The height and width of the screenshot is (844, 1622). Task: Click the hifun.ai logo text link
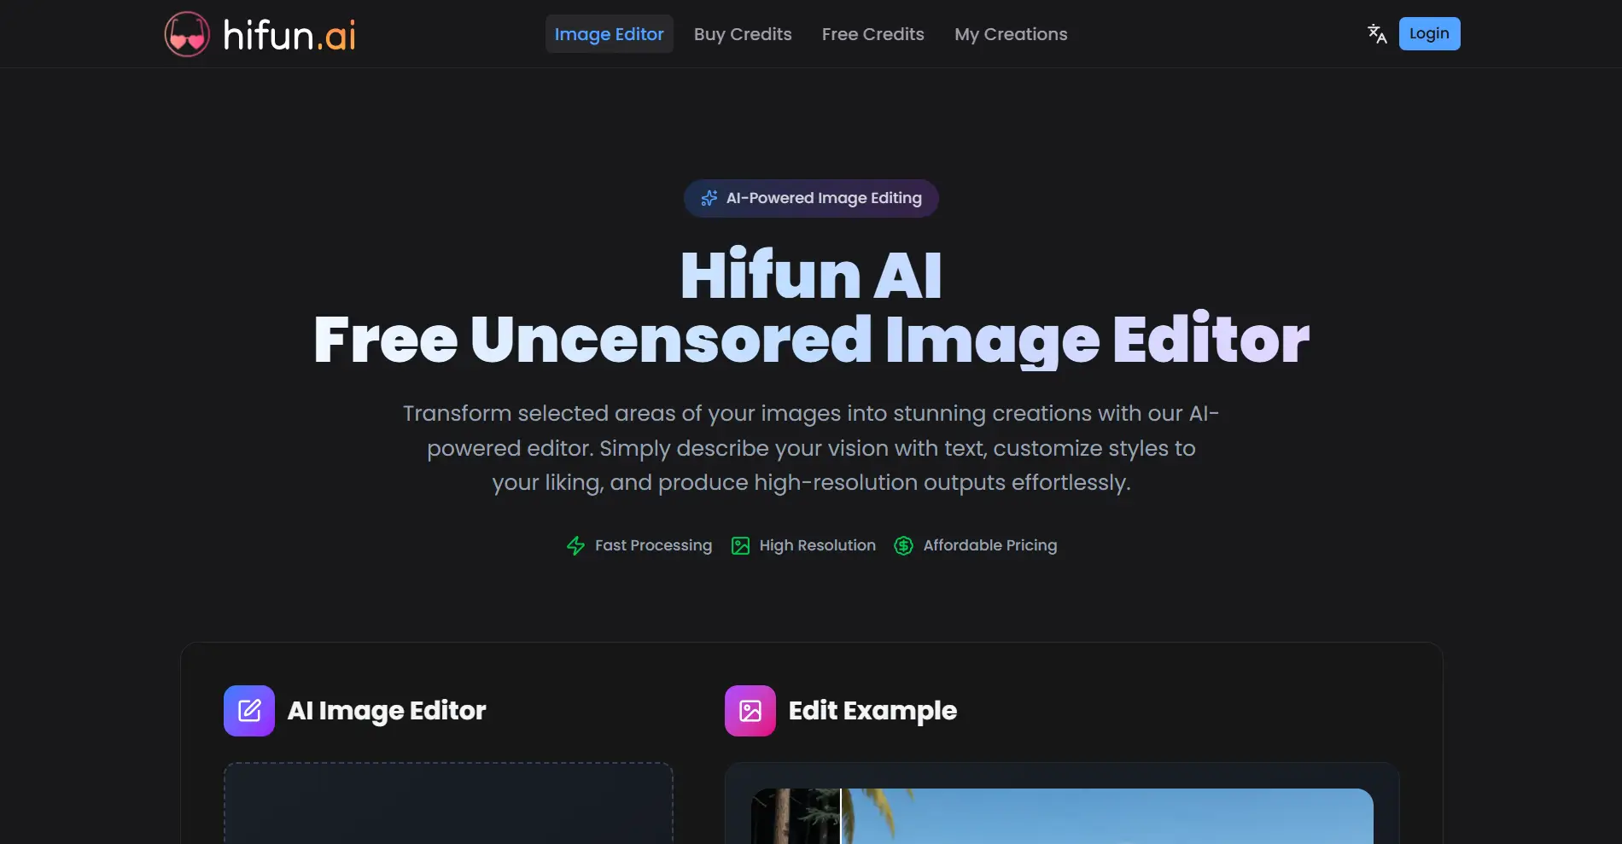coord(288,35)
